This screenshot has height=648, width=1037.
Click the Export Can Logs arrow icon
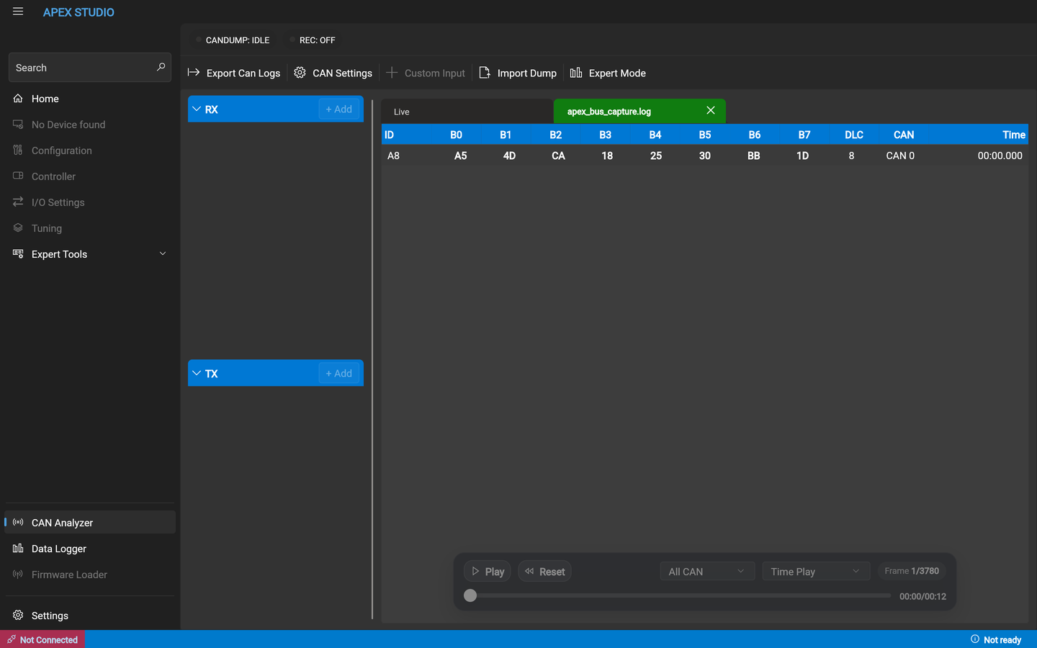point(194,73)
